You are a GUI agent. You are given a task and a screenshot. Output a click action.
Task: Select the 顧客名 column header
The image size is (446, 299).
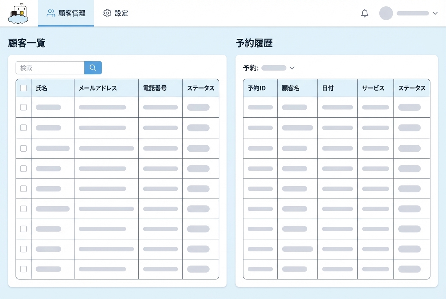290,88
